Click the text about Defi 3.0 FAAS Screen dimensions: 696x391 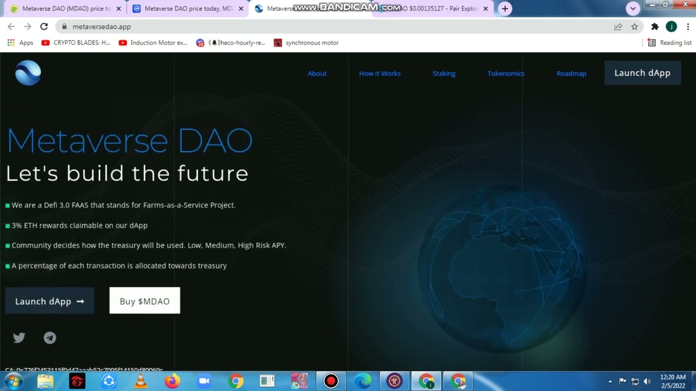pos(123,205)
